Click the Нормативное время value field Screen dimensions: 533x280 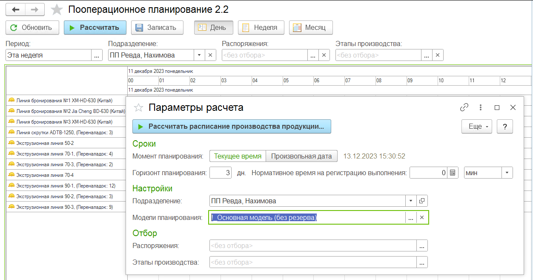[x=428, y=173]
